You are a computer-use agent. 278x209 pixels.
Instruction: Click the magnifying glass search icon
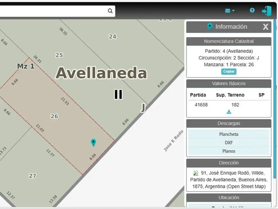110,11
